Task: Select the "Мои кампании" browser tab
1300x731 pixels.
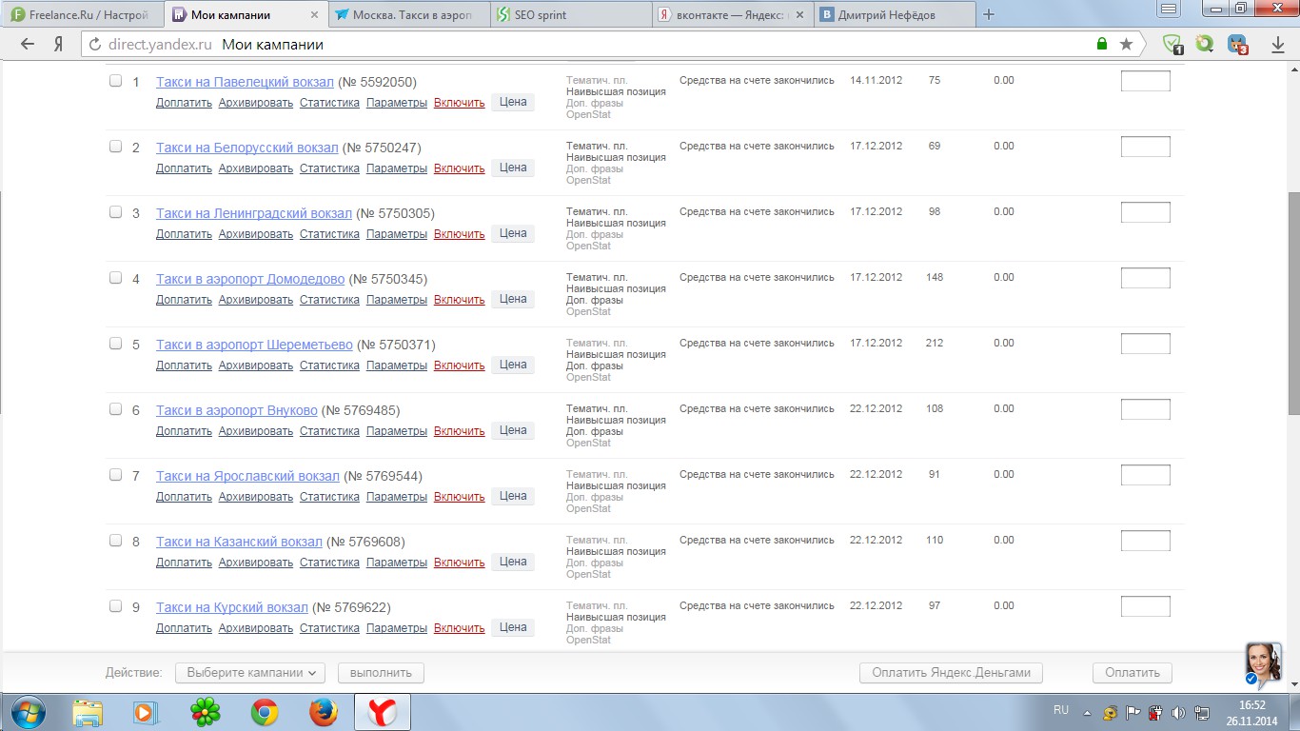Action: 246,15
